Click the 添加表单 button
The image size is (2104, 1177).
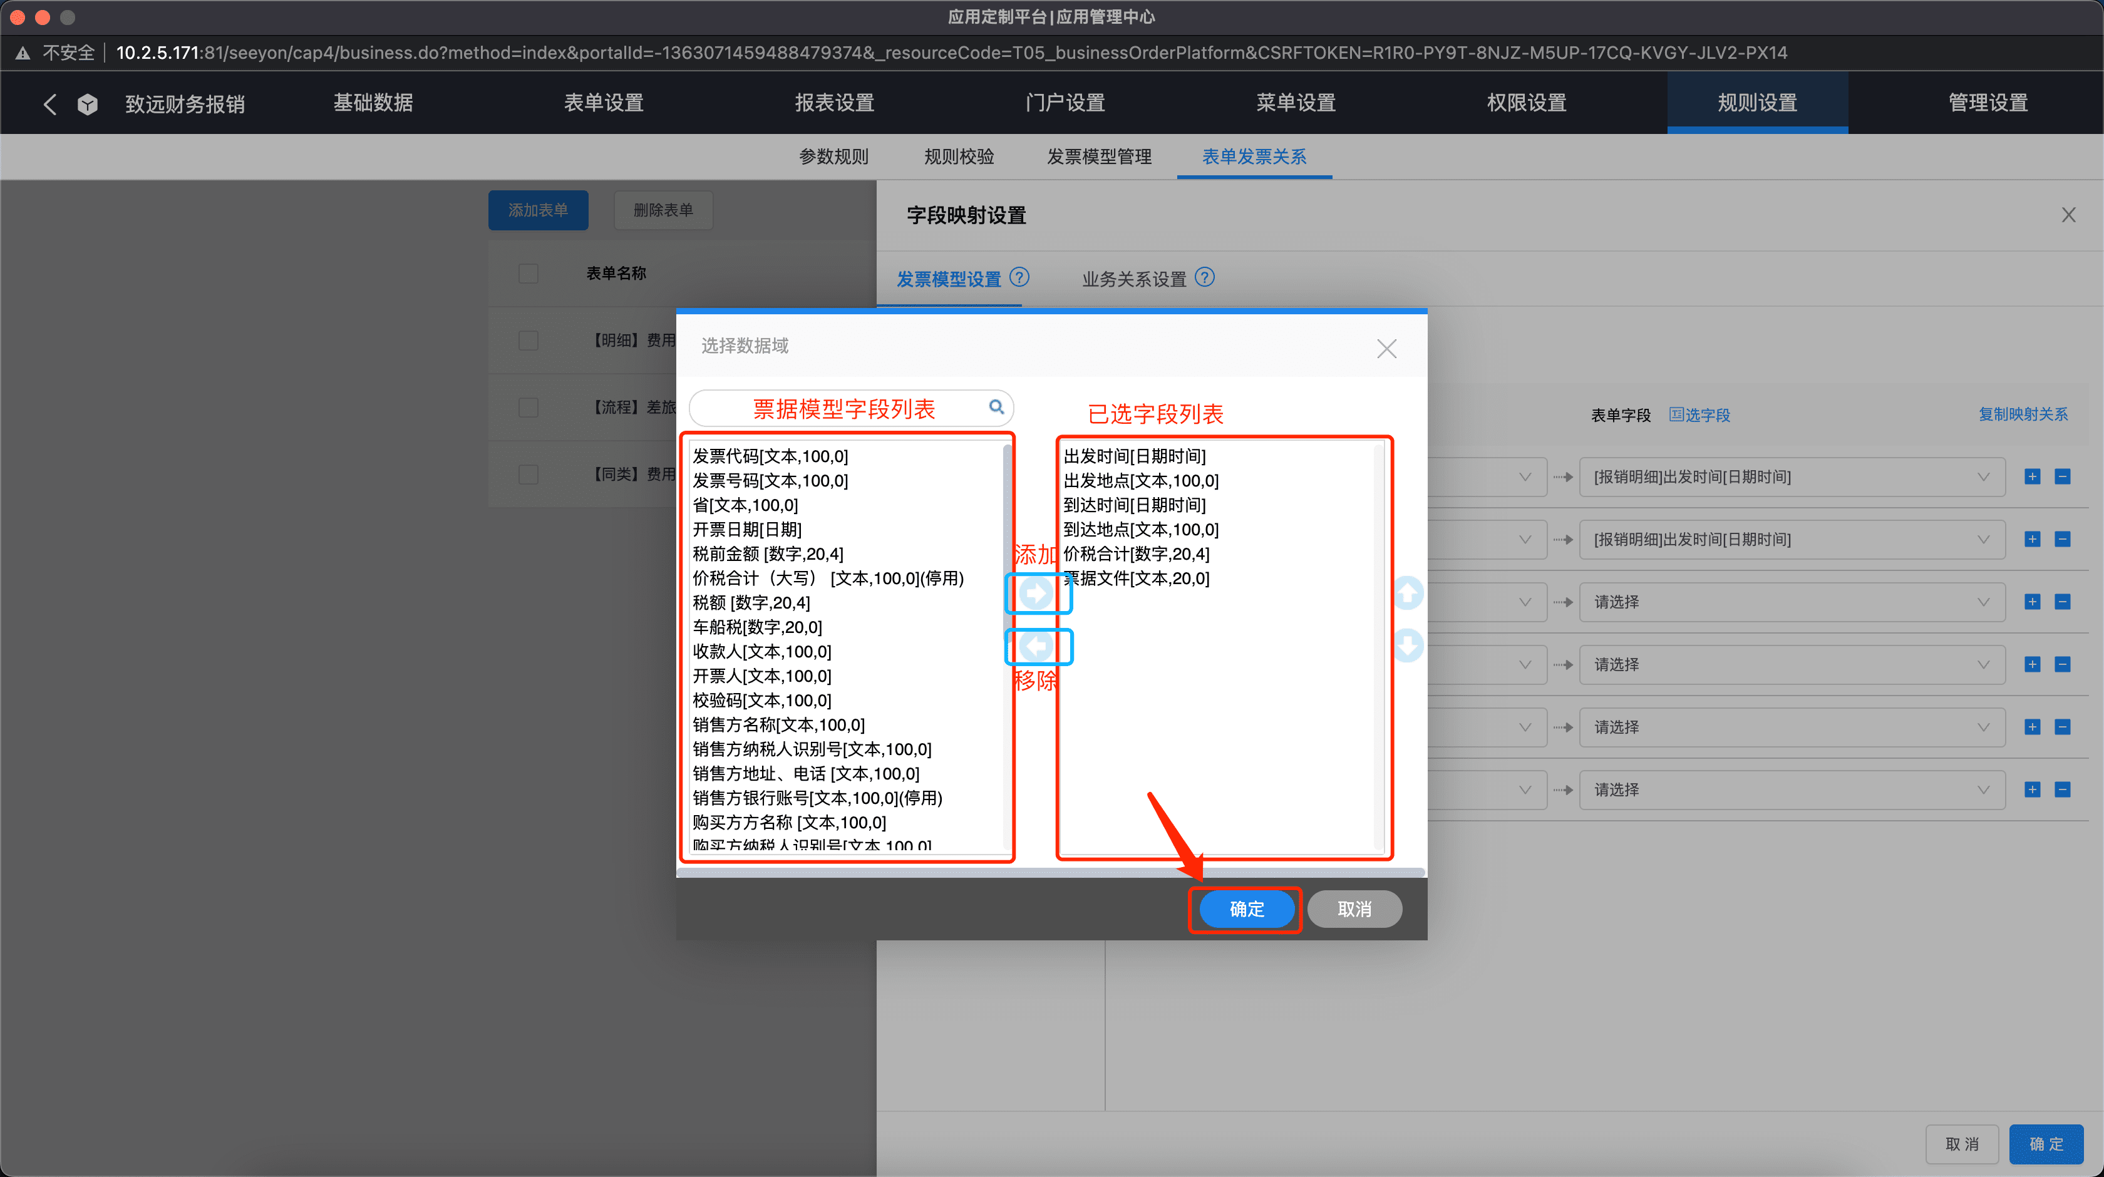[x=539, y=210]
